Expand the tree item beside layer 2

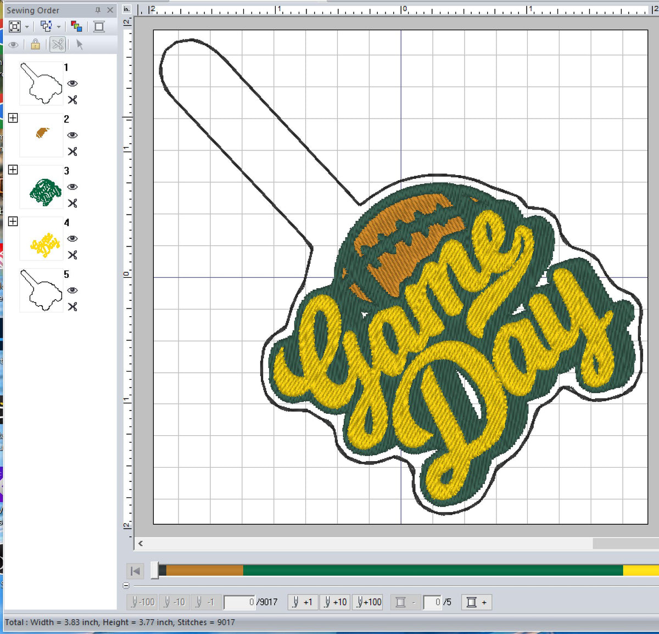tap(13, 117)
